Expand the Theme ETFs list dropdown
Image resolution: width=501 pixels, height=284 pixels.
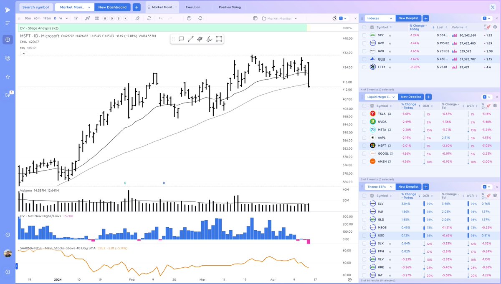pos(380,187)
